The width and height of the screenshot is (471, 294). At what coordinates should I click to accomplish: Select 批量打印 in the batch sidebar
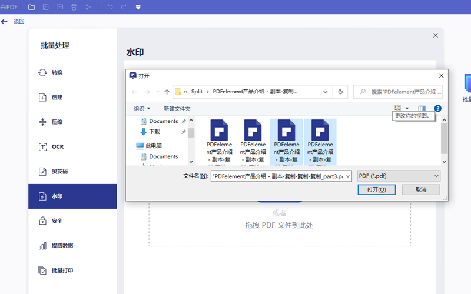pos(62,270)
